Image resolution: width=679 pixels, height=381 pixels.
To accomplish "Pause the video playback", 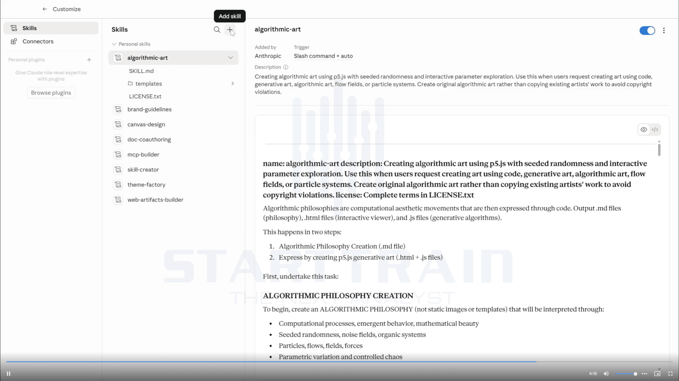I will (8, 374).
